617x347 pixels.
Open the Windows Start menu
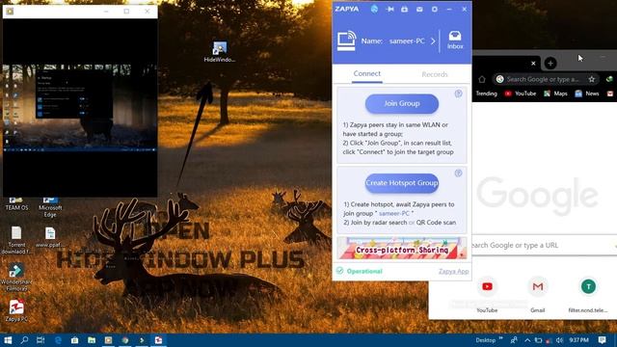[8, 340]
